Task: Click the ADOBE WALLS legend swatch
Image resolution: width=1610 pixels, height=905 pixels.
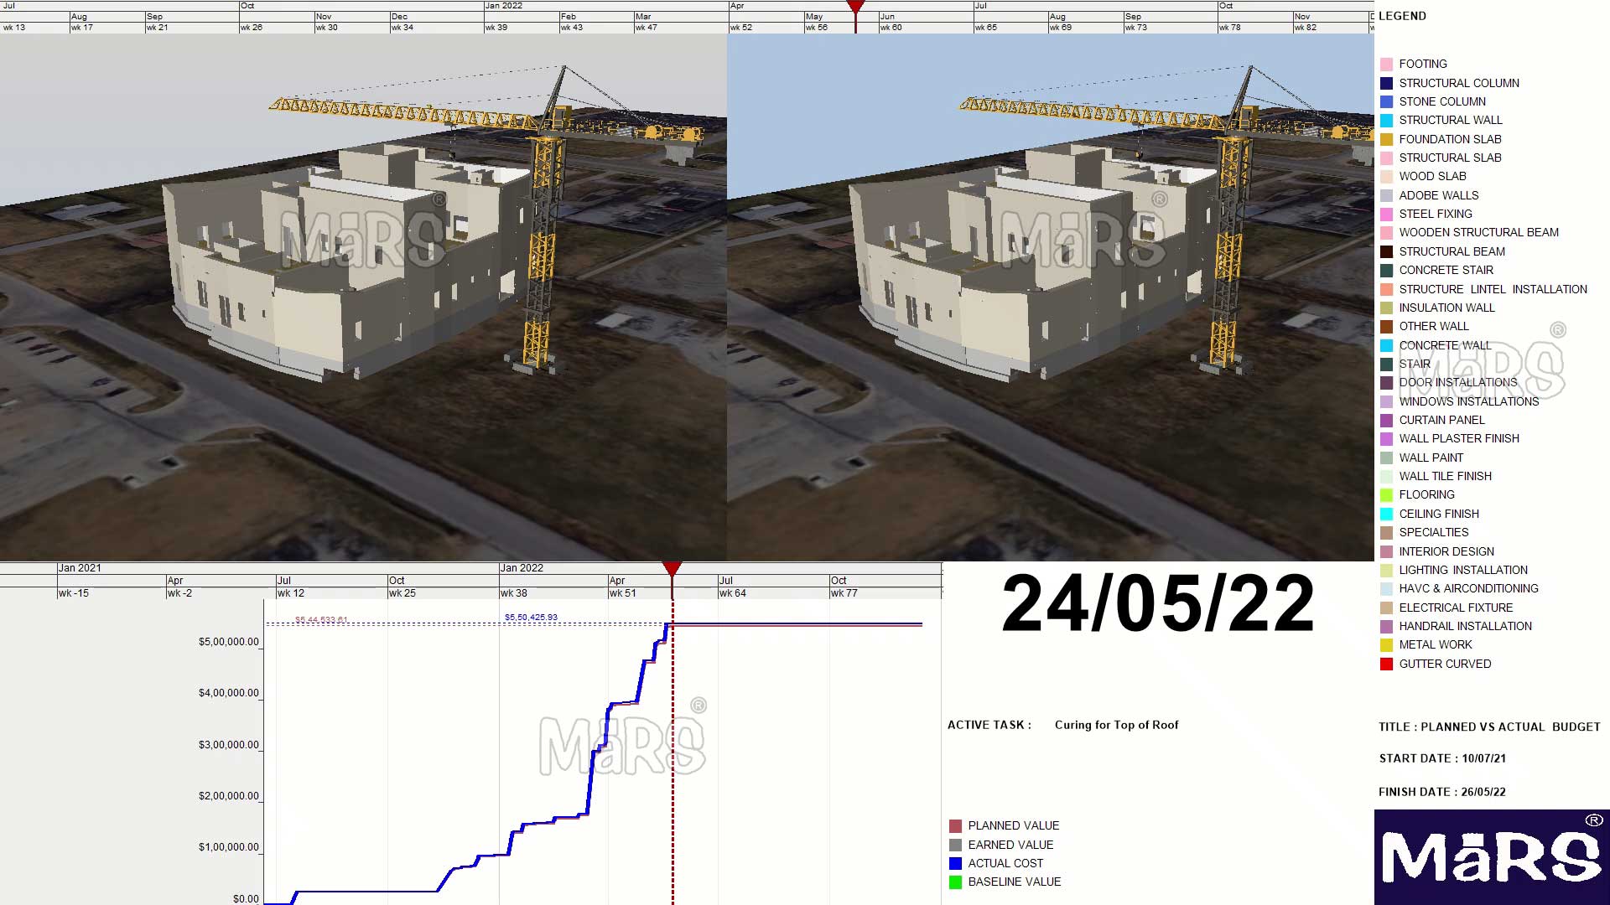Action: click(1385, 195)
